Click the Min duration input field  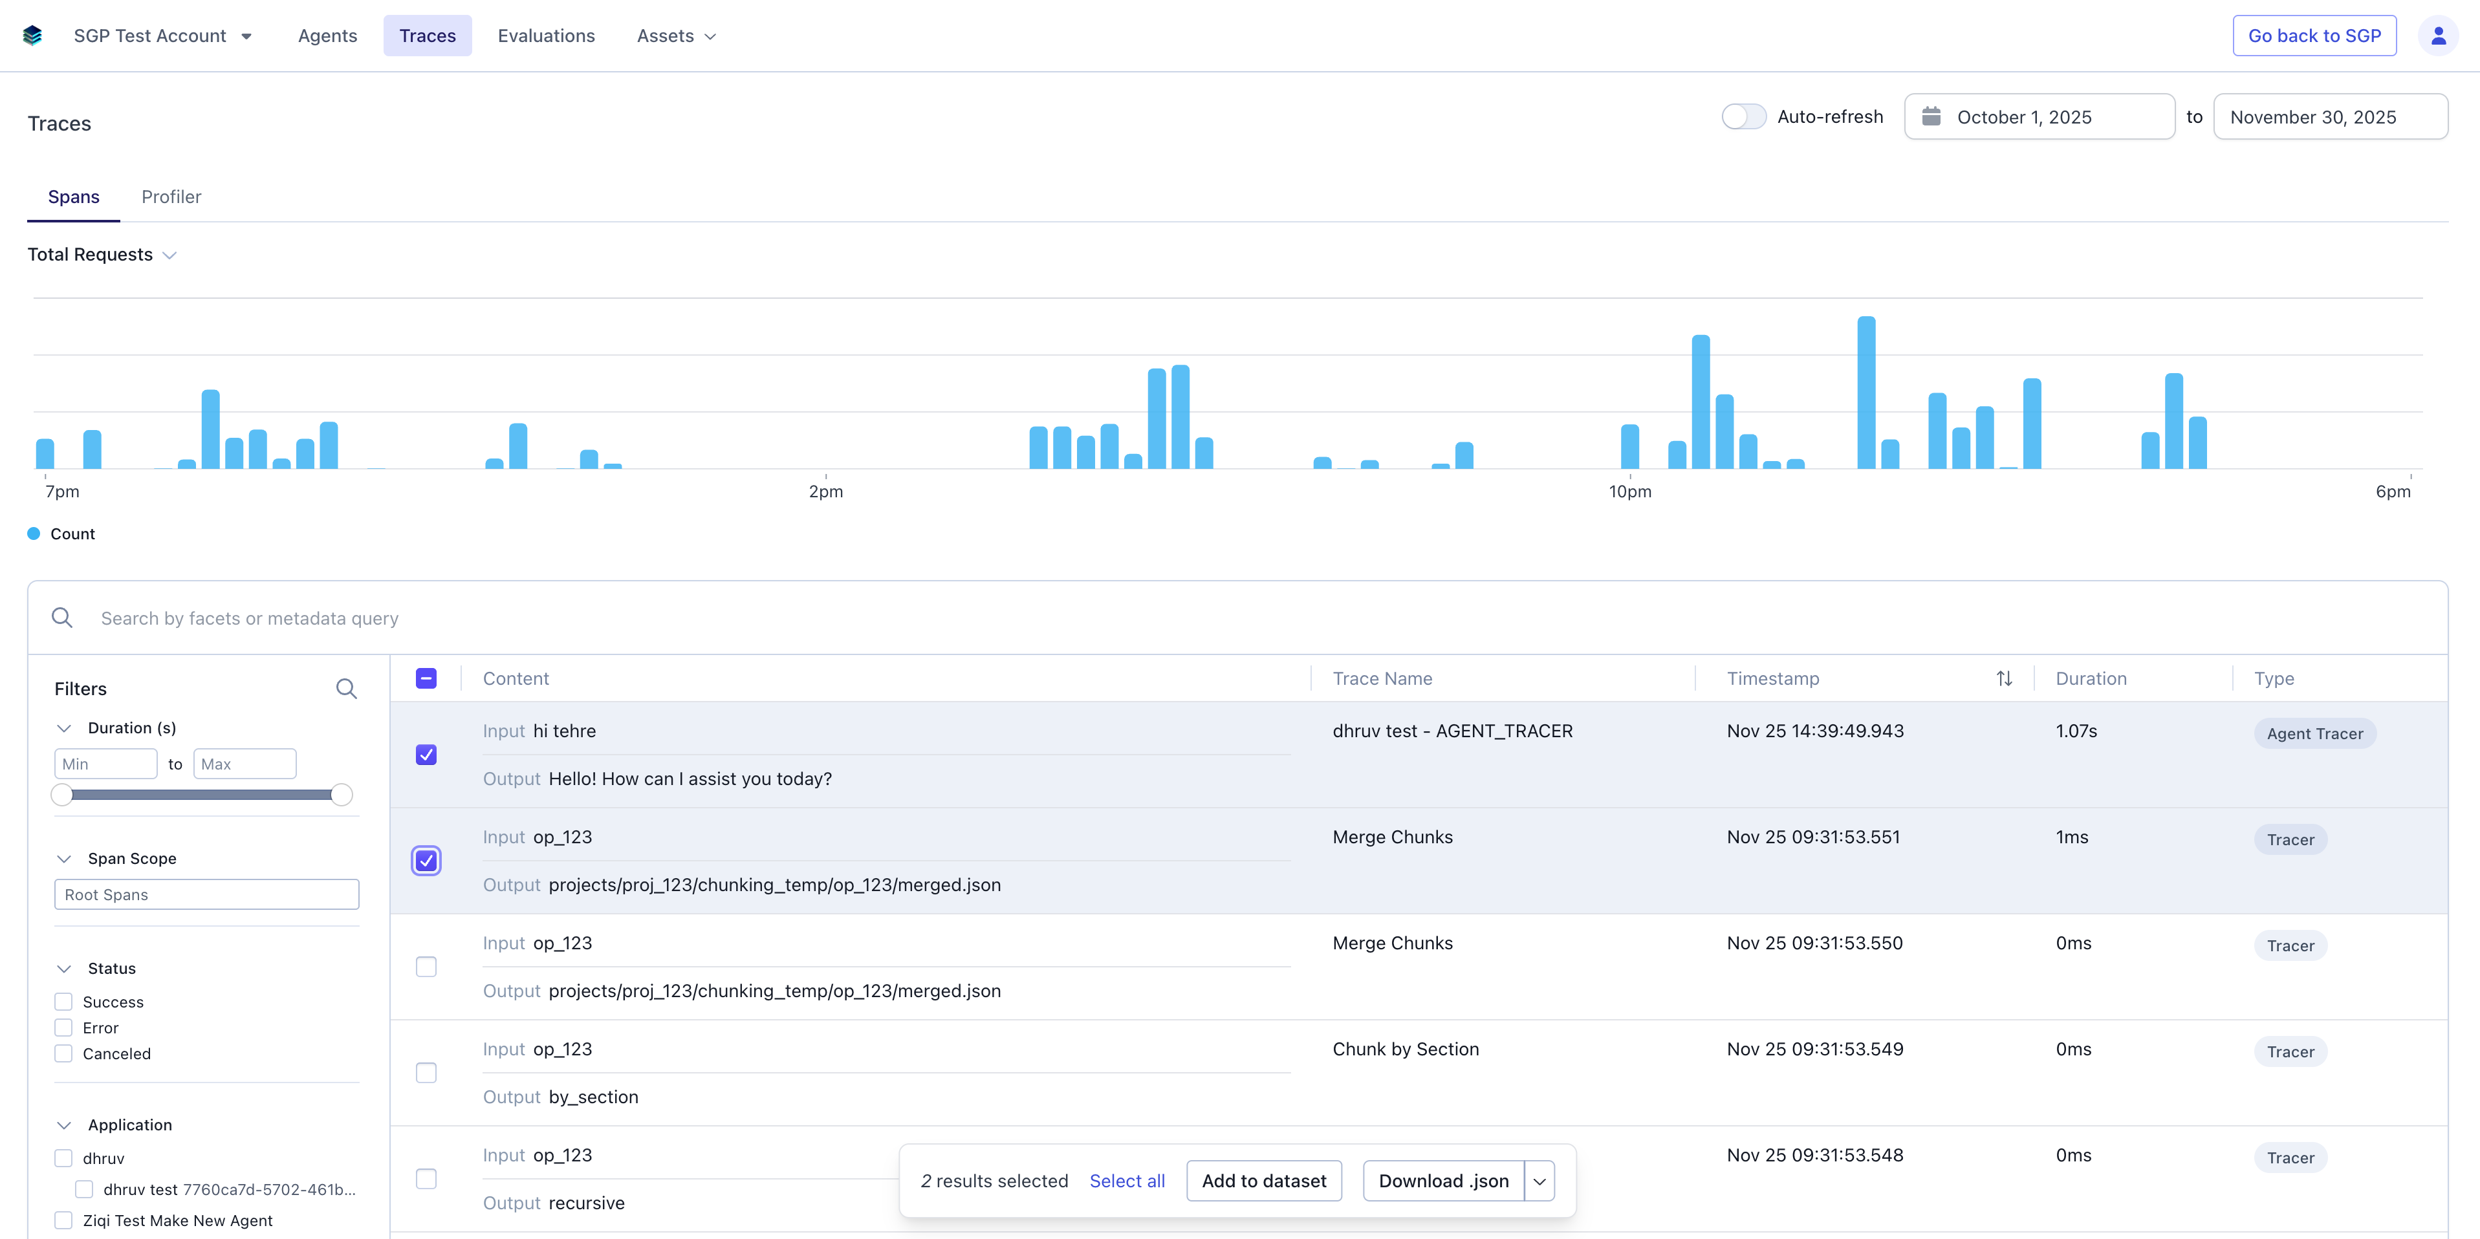[x=106, y=764]
